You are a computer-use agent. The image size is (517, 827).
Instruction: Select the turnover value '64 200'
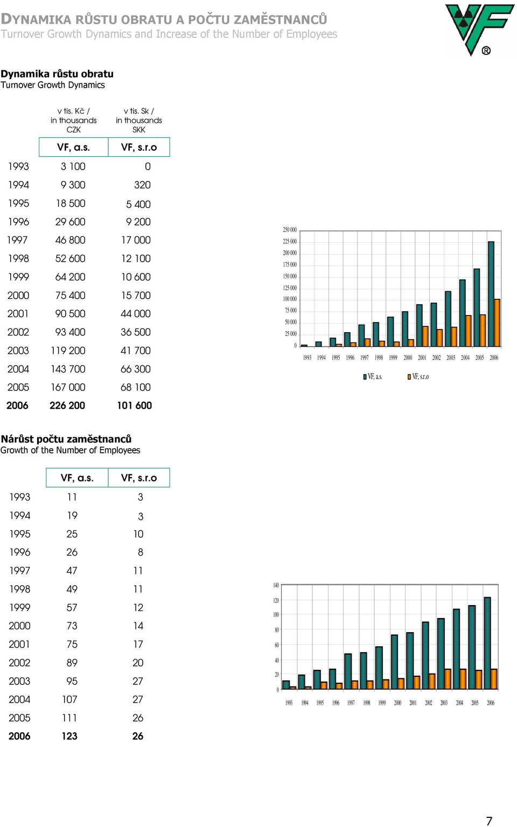[x=71, y=277]
